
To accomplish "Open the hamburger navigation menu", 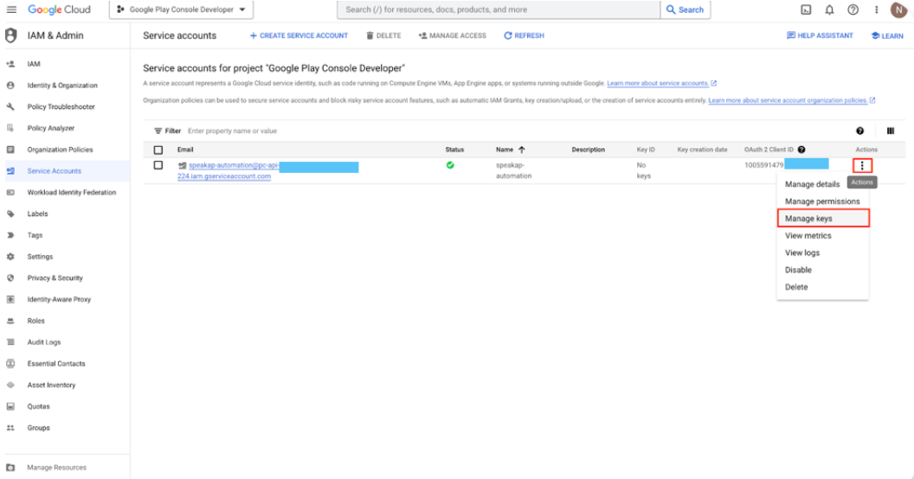I will click(11, 10).
